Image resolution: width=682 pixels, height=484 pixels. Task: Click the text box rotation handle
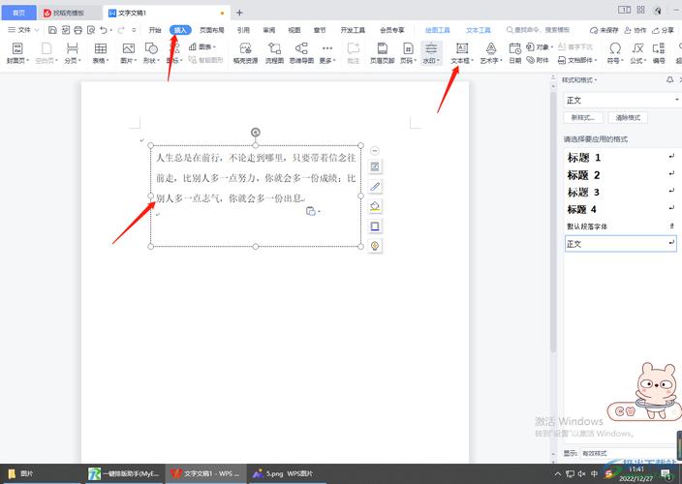tap(256, 132)
